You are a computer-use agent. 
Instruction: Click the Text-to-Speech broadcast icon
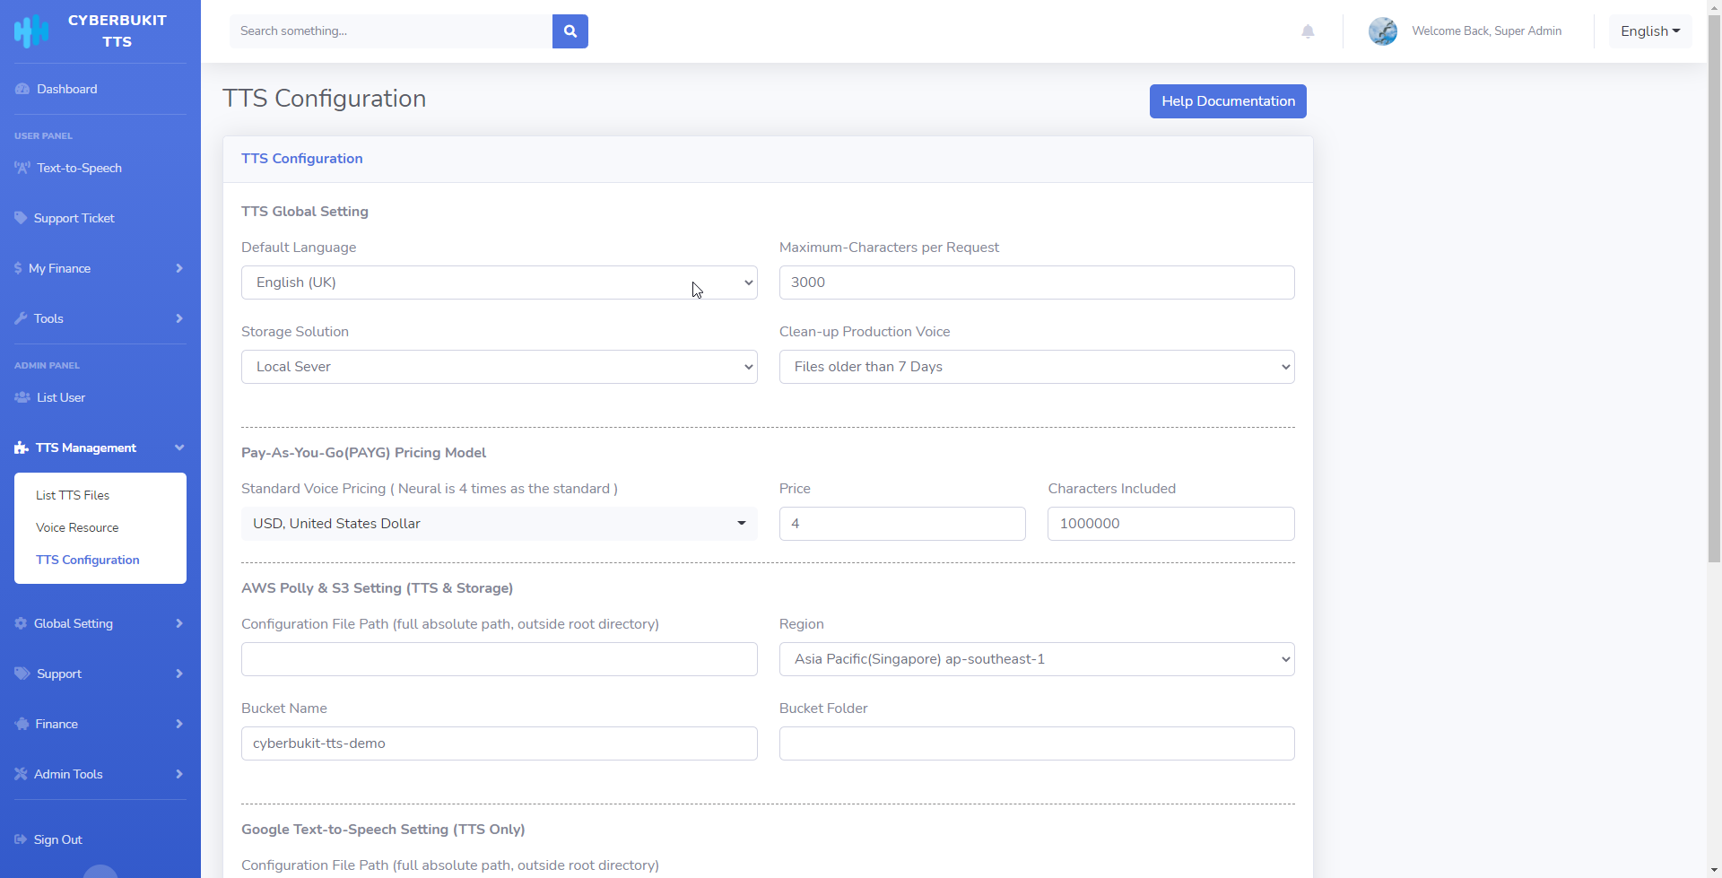(x=22, y=168)
